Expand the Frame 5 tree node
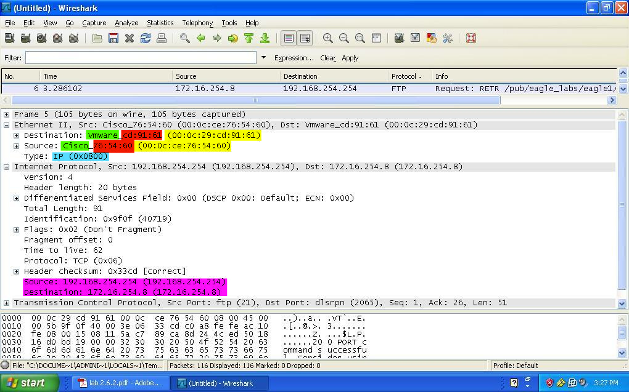The image size is (629, 392). click(x=6, y=114)
